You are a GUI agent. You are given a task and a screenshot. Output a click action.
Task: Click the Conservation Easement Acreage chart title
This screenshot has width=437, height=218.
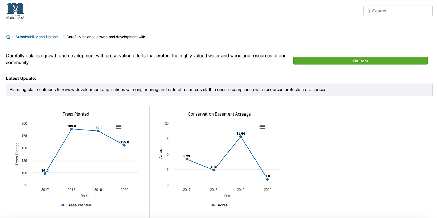pos(219,114)
